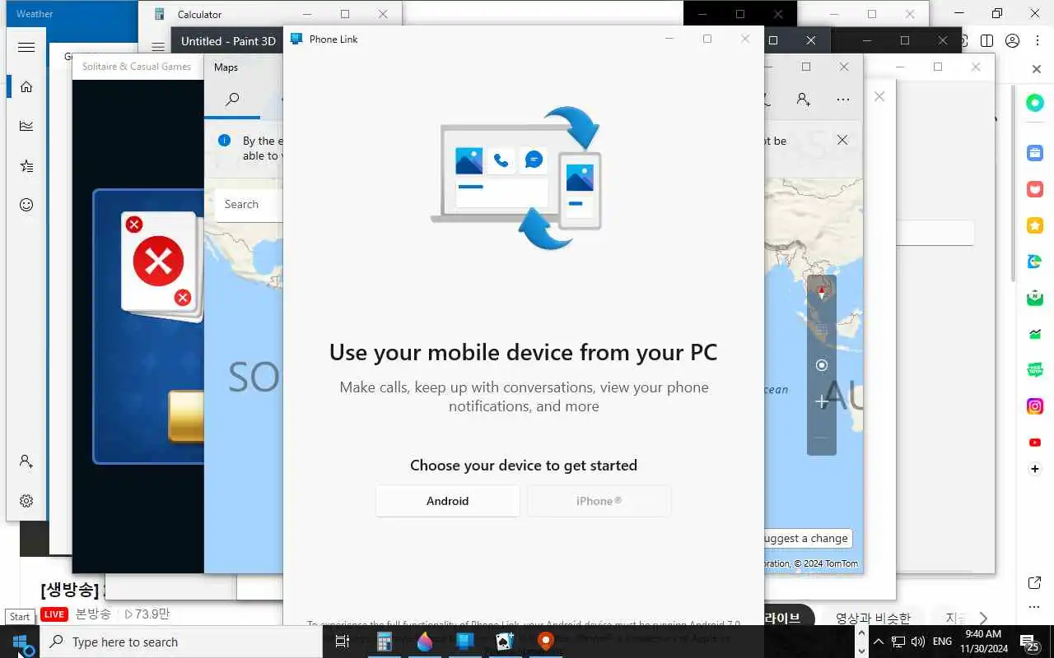This screenshot has height=658, width=1054.
Task: Open browser profile account icon
Action: pos(1013,40)
